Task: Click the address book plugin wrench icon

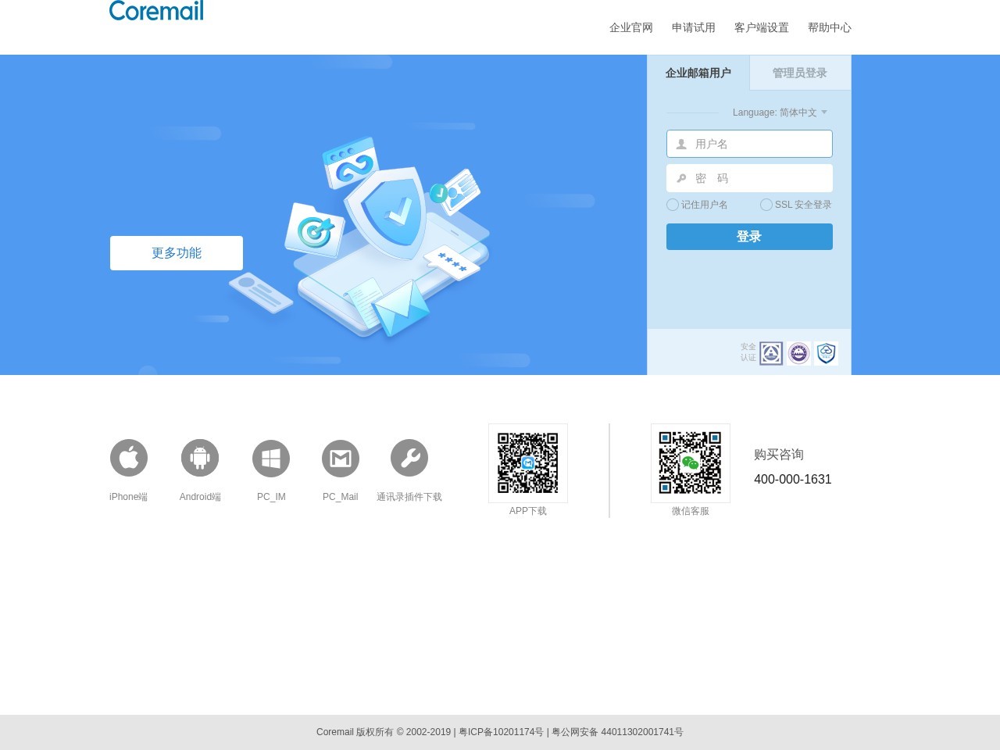Action: pyautogui.click(x=409, y=458)
